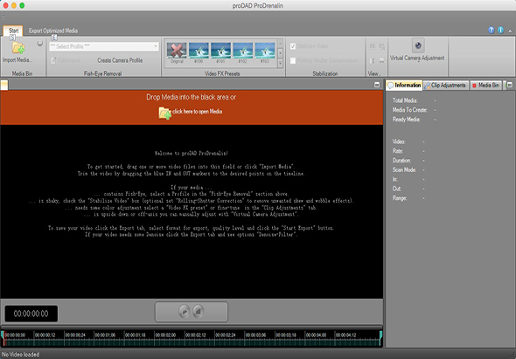
Task: Click timeline at 00:00:02:00 mark
Action: [x=165, y=335]
